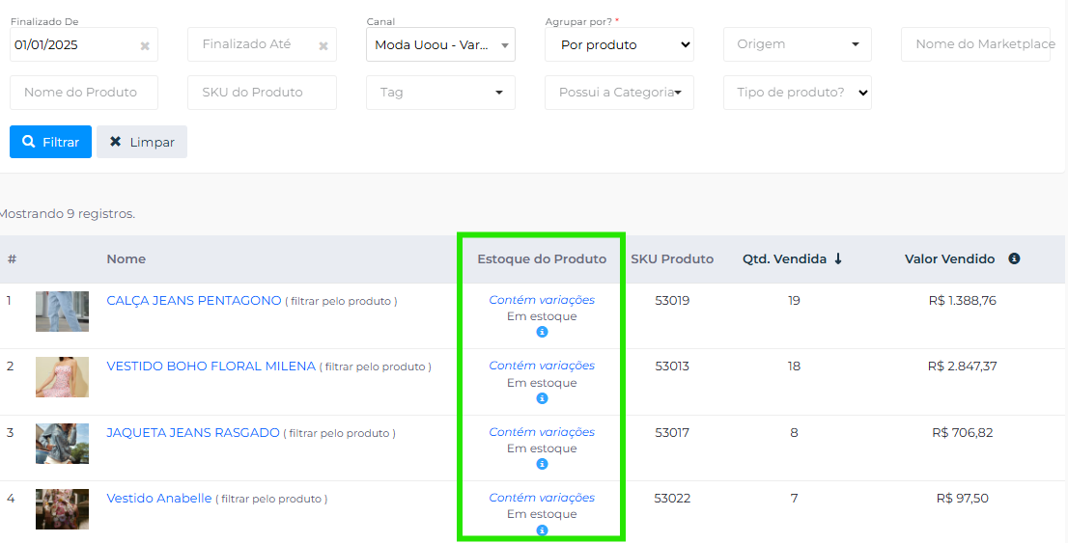Image resolution: width=1068 pixels, height=543 pixels.
Task: Open CALÇA JEANS PENTAGONO product link
Action: click(x=194, y=301)
